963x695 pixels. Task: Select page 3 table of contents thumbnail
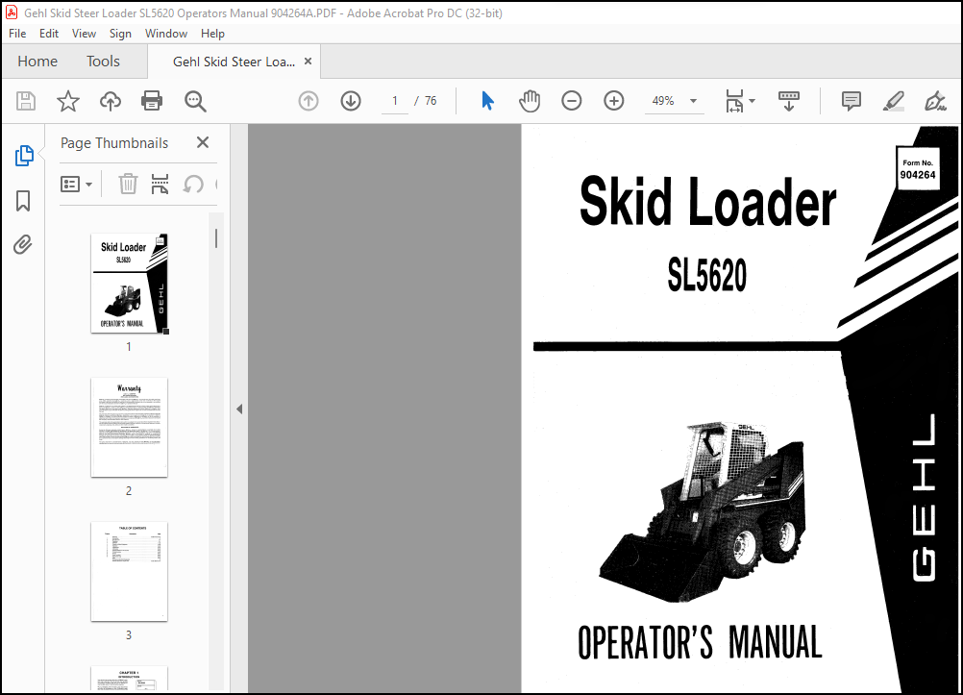[129, 572]
